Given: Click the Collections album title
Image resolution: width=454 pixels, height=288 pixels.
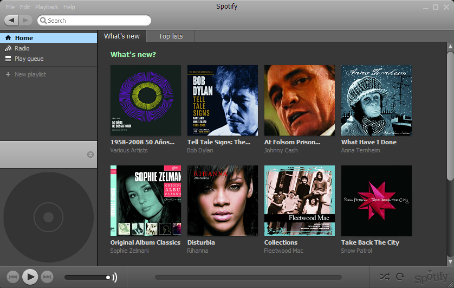Looking at the screenshot, I should (x=281, y=242).
